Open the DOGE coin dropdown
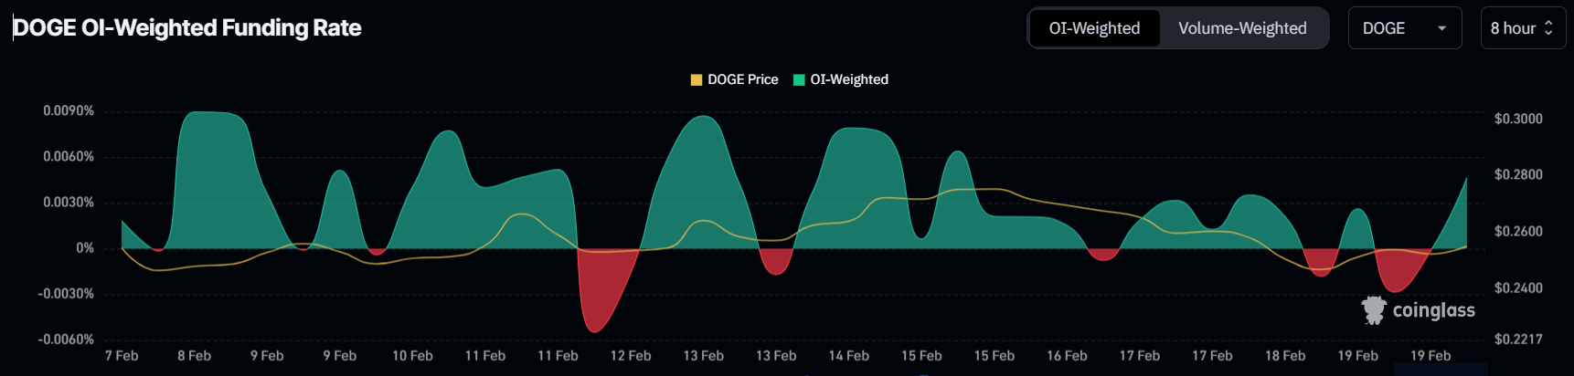 (1405, 28)
